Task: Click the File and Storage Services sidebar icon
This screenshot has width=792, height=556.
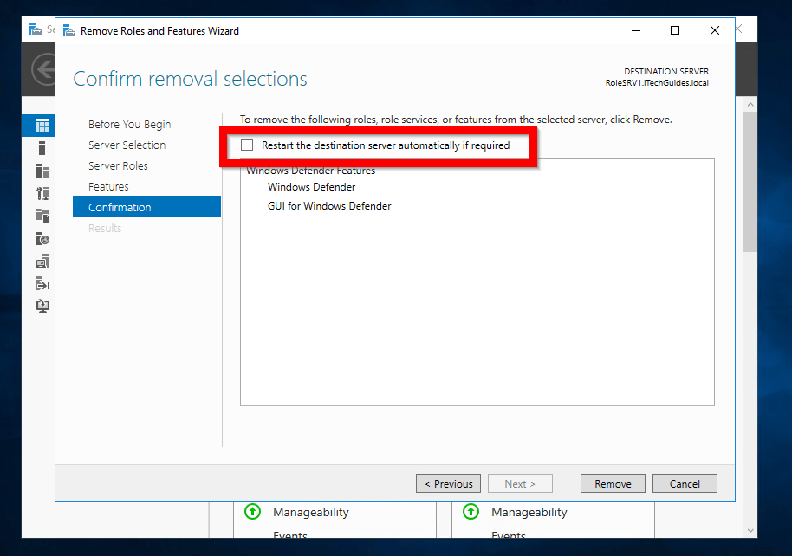Action: point(42,216)
